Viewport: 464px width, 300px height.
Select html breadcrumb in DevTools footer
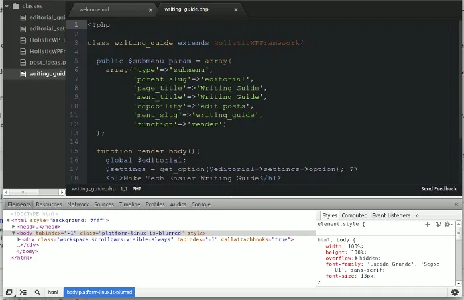pyautogui.click(x=53, y=292)
